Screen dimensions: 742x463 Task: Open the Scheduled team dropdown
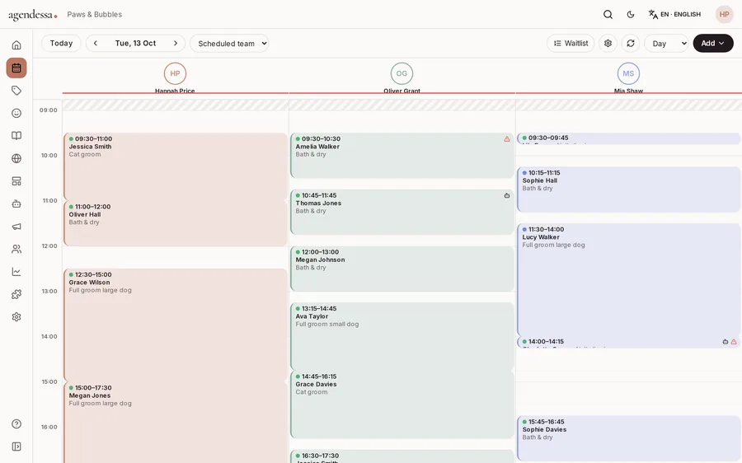coord(229,44)
